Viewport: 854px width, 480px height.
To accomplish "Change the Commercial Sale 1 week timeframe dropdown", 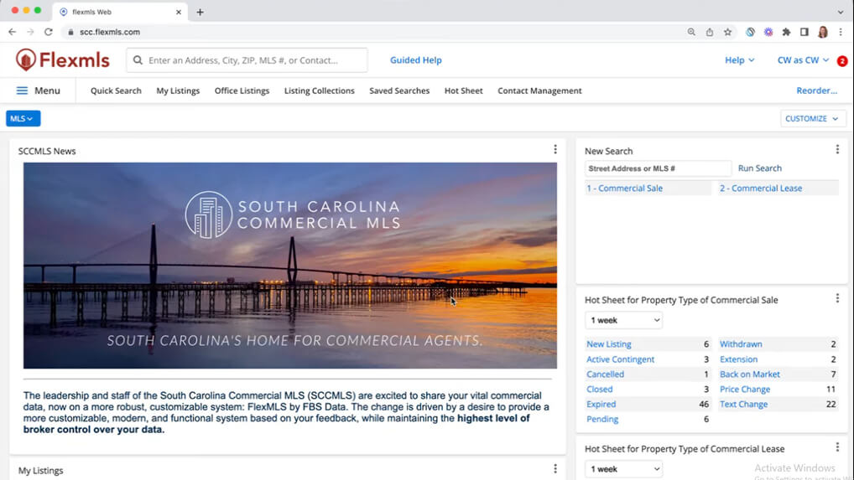I will (x=623, y=320).
